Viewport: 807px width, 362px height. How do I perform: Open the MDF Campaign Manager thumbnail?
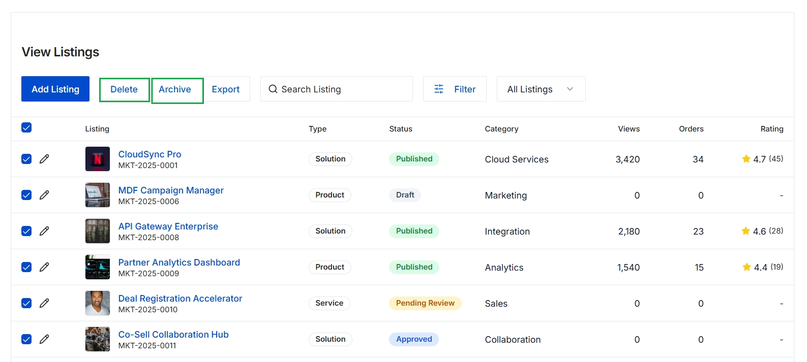[x=98, y=195]
